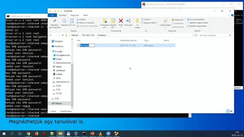Viewport: 244px width, 137px height.
Task: Switch to the Nézet ribbon tab
Action: (85, 15)
